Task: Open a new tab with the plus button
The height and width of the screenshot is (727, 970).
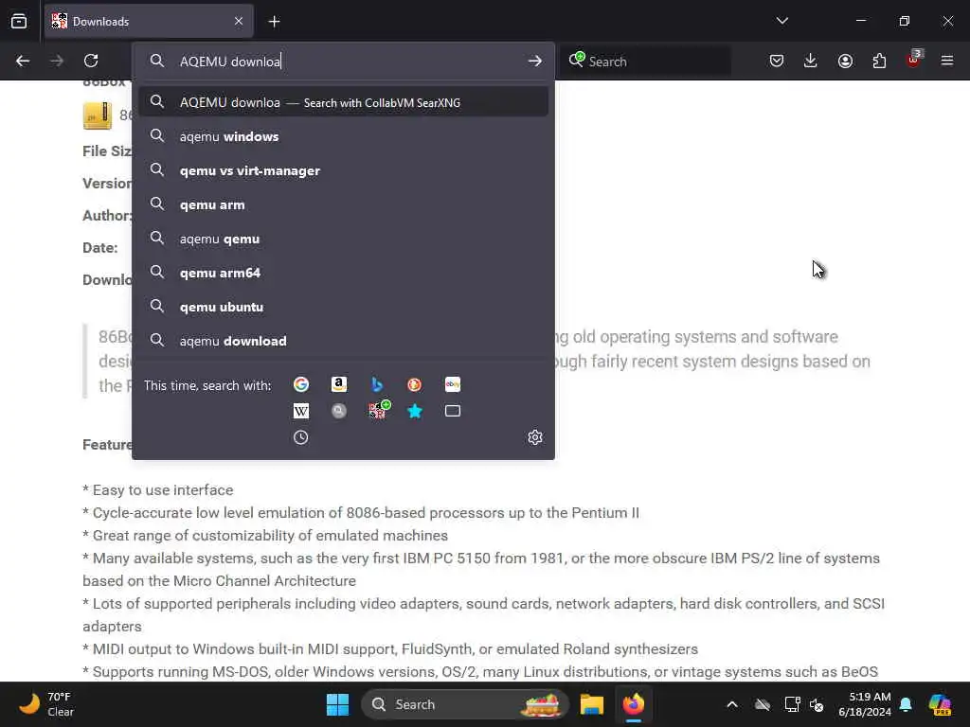Action: 274,22
